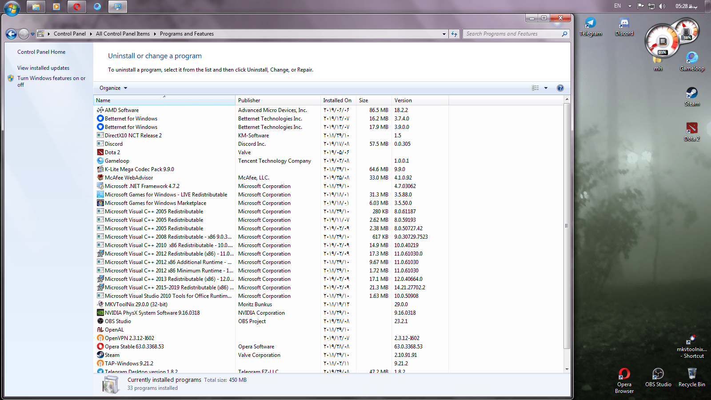Open the Help icon in Programs and Features
The width and height of the screenshot is (711, 400).
tap(560, 88)
